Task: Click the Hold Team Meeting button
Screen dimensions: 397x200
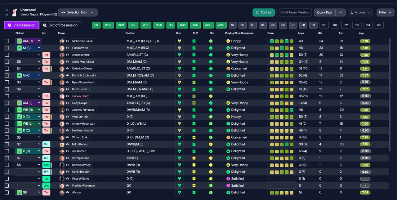Action: (x=295, y=12)
